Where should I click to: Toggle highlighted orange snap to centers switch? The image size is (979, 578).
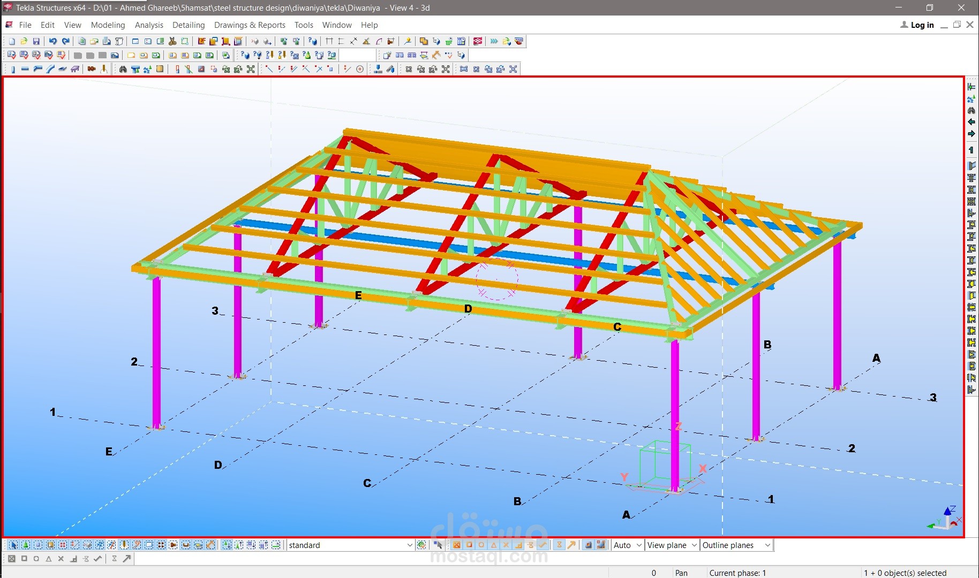(x=481, y=545)
